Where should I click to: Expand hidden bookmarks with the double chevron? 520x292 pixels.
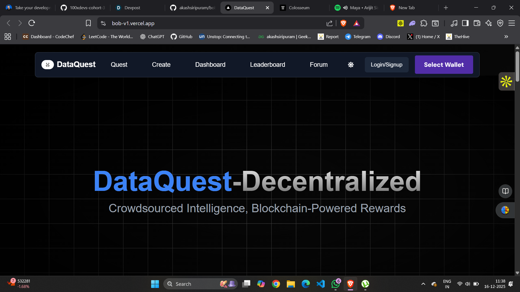click(x=506, y=36)
